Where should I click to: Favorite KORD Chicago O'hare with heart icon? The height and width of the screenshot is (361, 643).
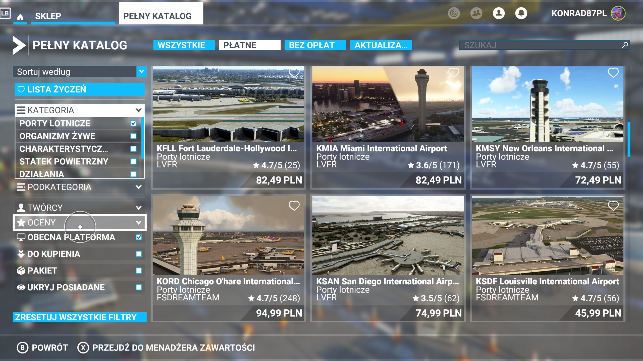294,206
